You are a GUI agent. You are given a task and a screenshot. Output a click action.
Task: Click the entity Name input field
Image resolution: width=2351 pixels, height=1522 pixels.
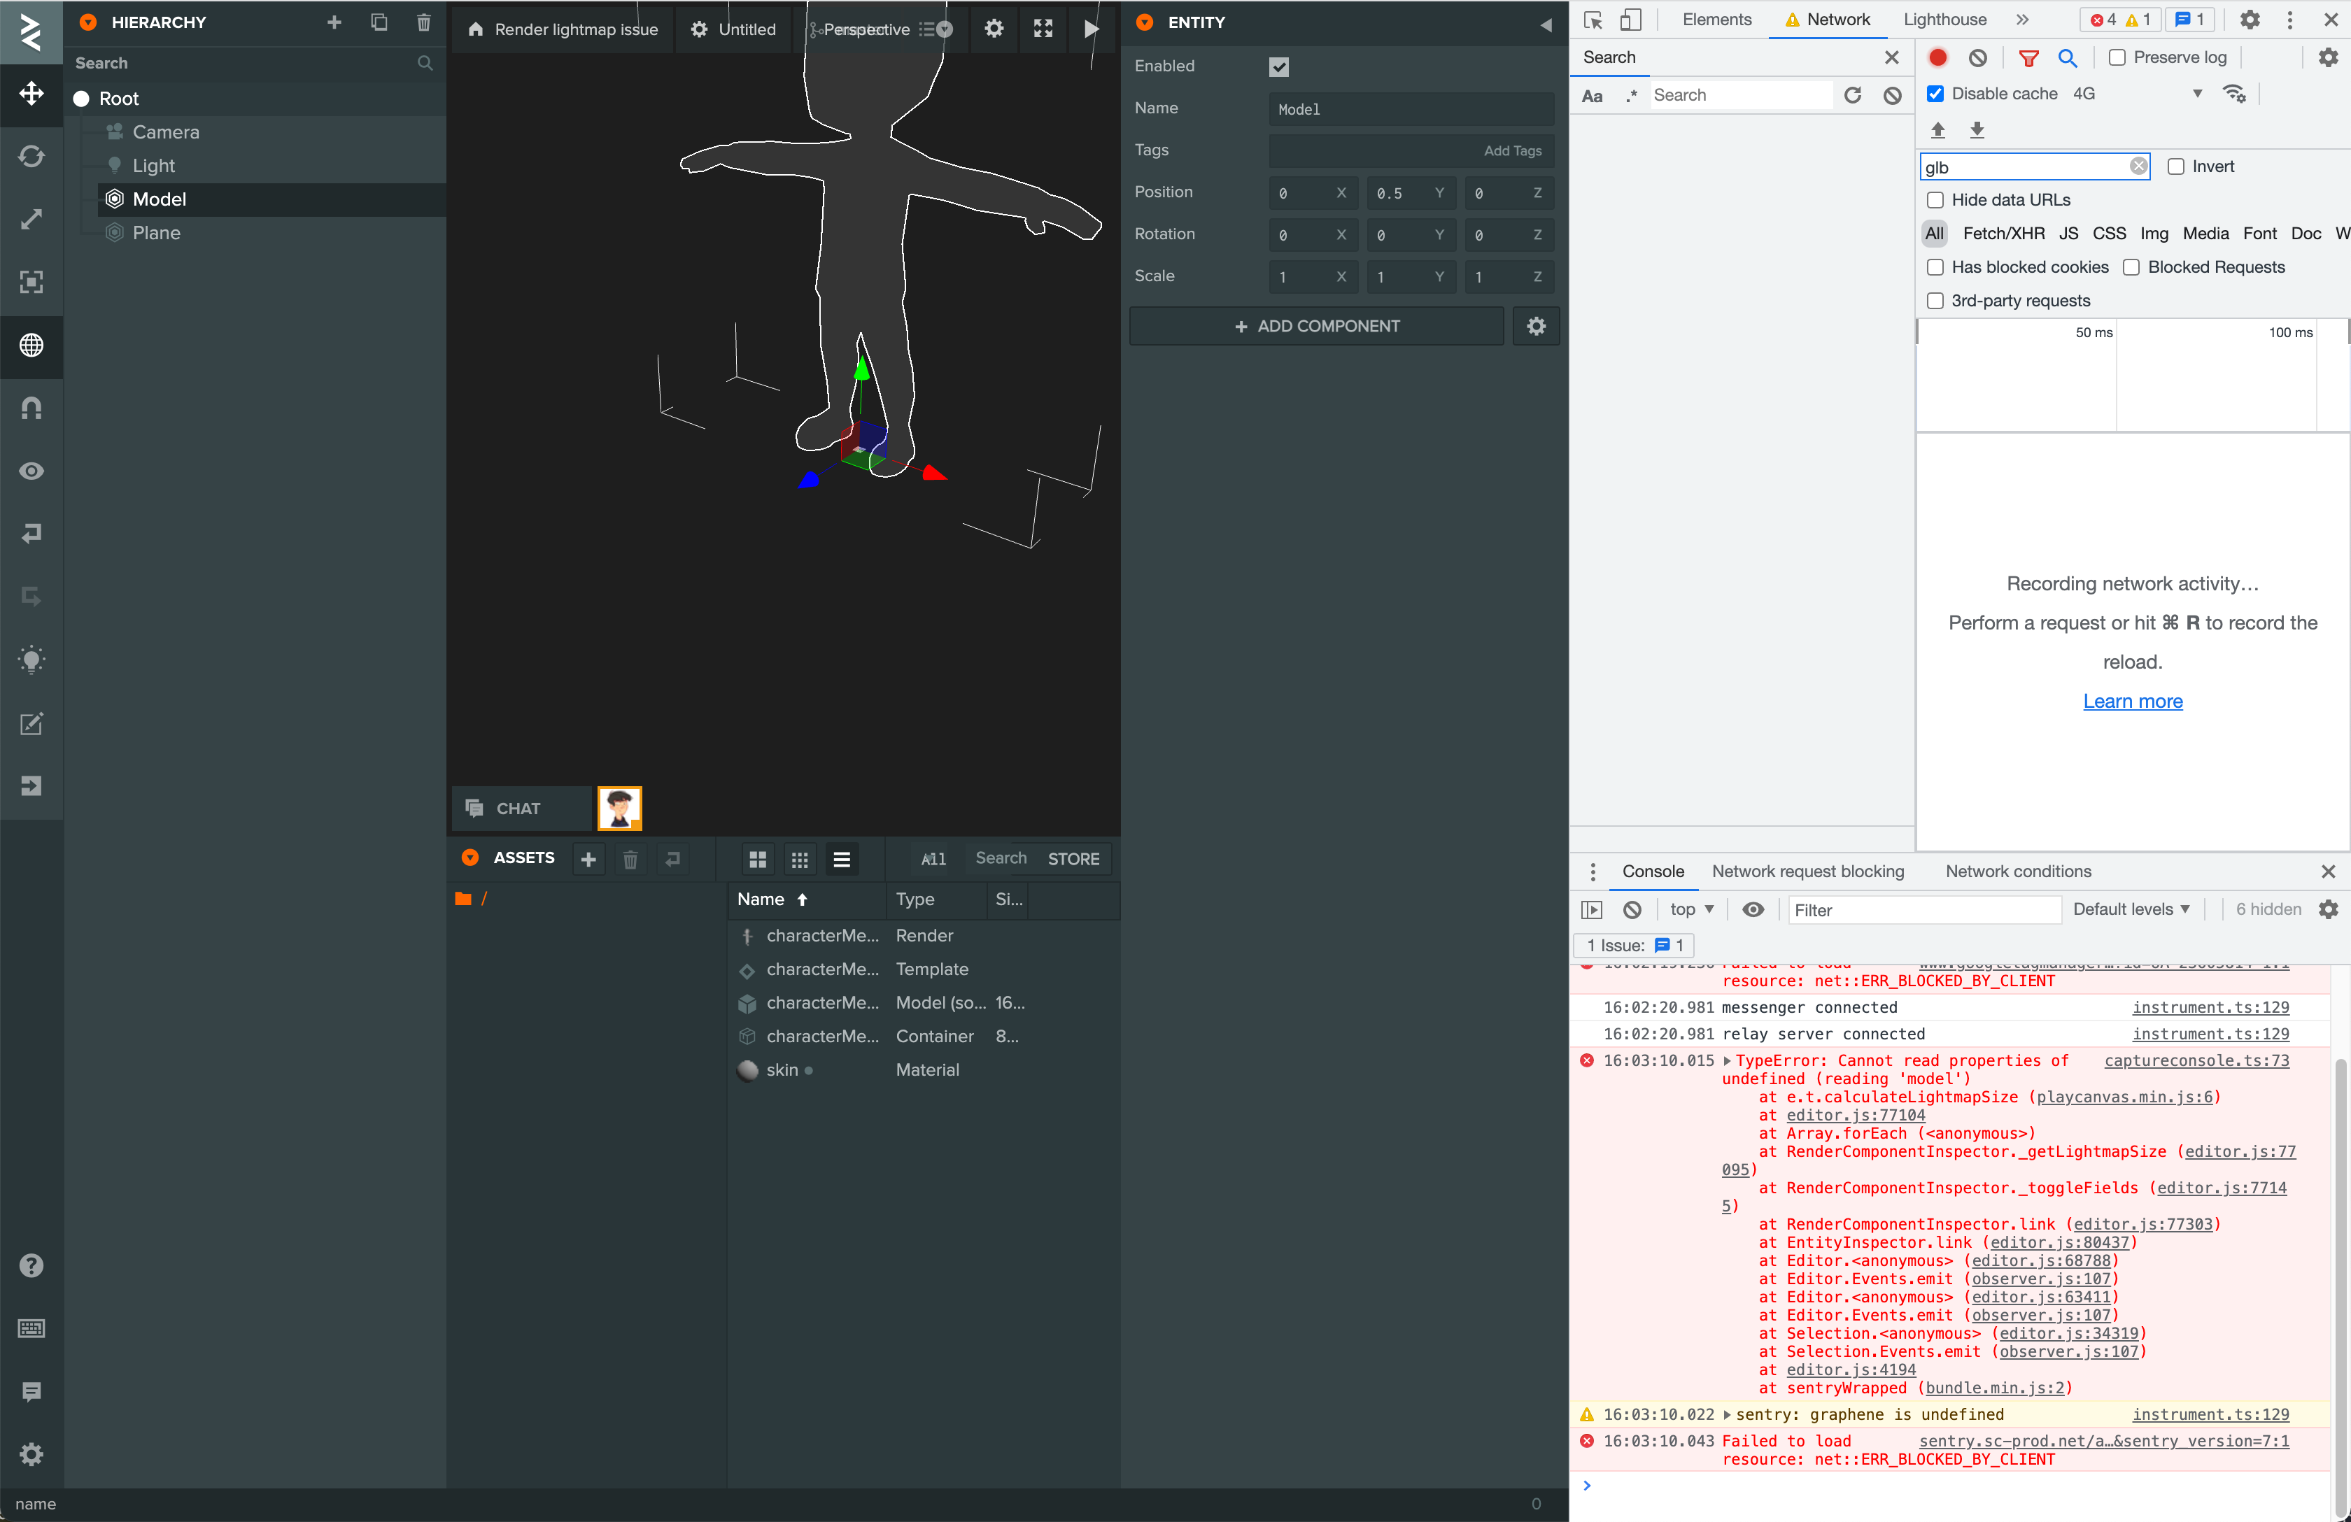[x=1411, y=110]
